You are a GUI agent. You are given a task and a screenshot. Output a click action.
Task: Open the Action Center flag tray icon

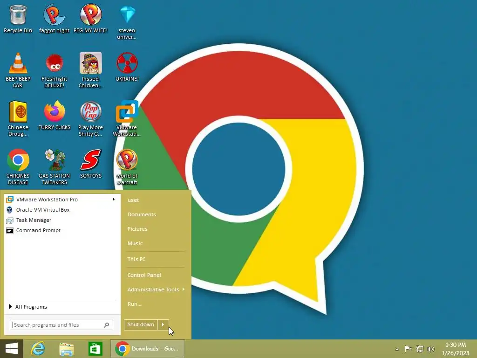click(408, 349)
